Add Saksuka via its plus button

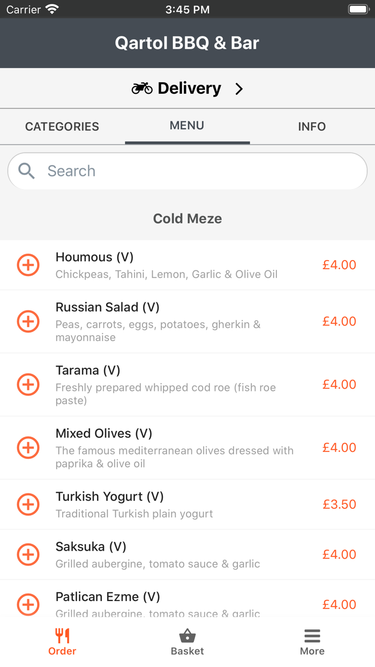(28, 554)
